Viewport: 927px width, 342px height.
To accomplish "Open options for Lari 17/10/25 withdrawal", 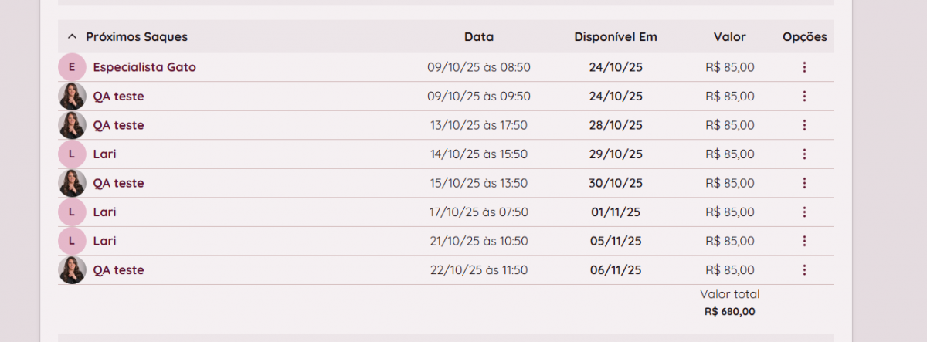I will tap(804, 212).
